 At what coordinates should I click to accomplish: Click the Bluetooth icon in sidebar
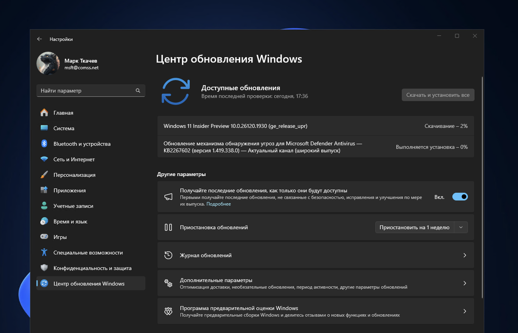(44, 144)
